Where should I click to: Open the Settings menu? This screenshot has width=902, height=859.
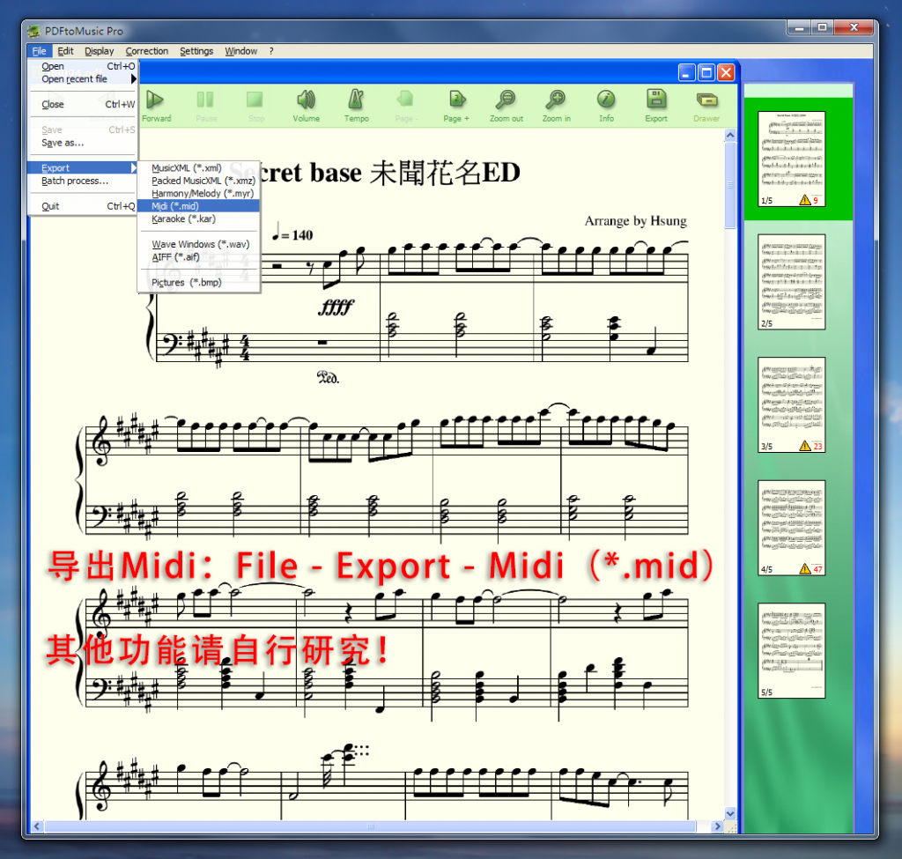tap(196, 51)
